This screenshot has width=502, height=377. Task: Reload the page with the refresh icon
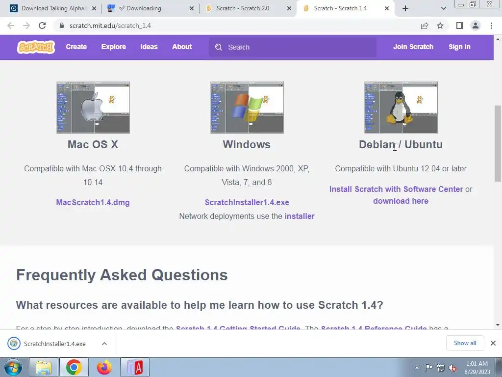(42, 26)
